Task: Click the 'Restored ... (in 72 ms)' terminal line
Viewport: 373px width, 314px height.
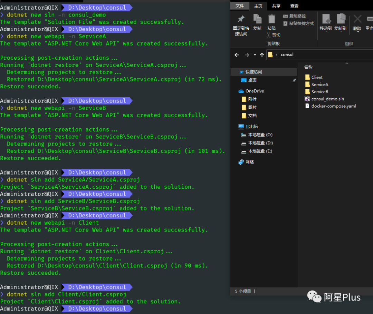Action: 114,79
